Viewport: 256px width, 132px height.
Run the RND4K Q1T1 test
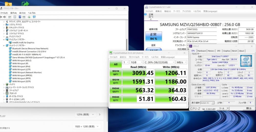[x=116, y=99]
